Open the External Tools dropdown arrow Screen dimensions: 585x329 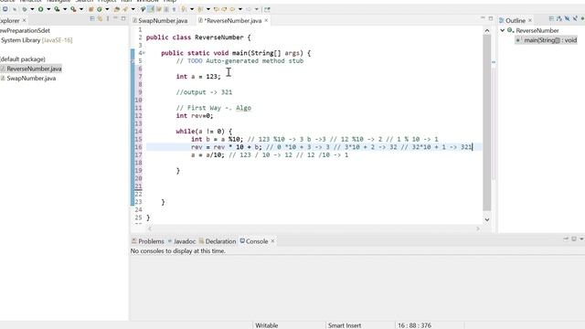pyautogui.click(x=81, y=9)
